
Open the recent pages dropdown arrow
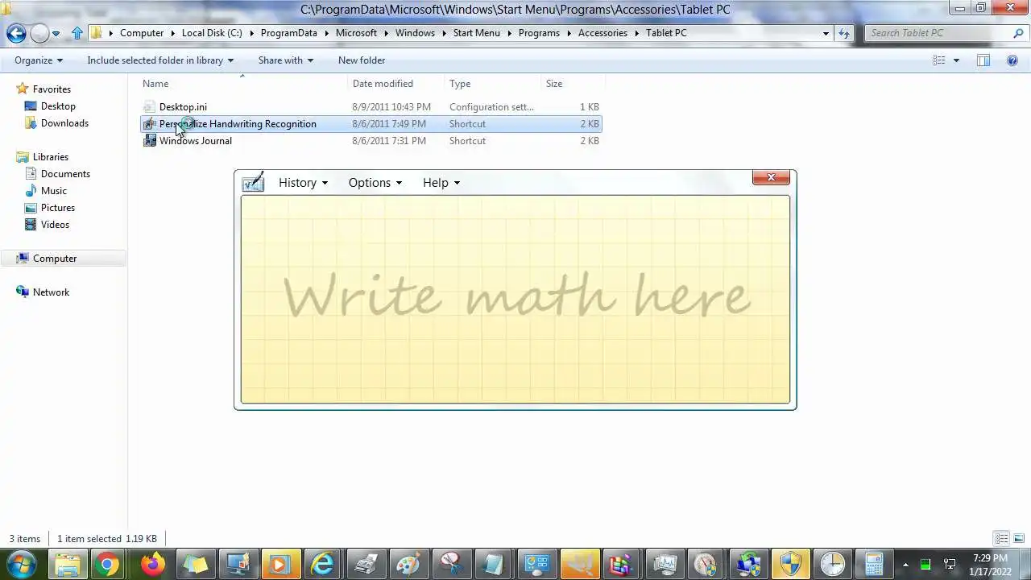(56, 34)
